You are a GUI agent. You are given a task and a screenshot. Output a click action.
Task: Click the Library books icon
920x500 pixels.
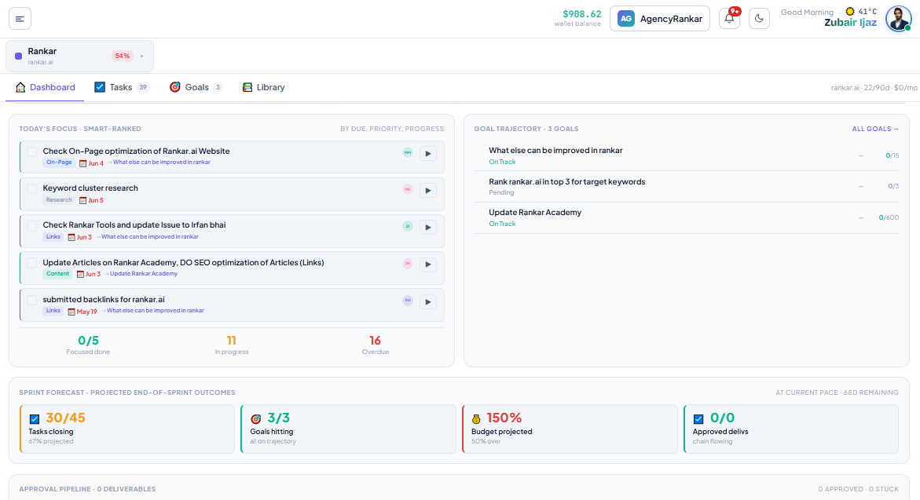247,87
